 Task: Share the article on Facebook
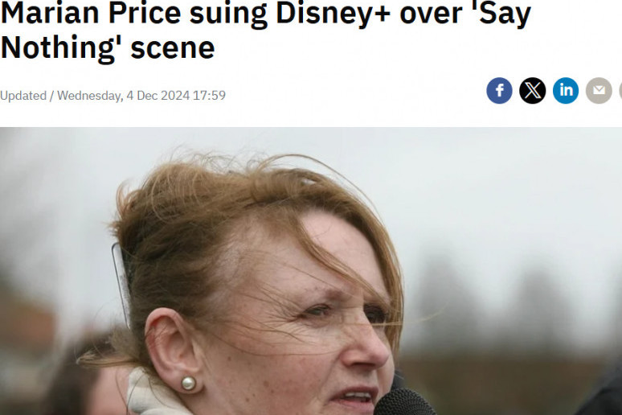tap(499, 91)
